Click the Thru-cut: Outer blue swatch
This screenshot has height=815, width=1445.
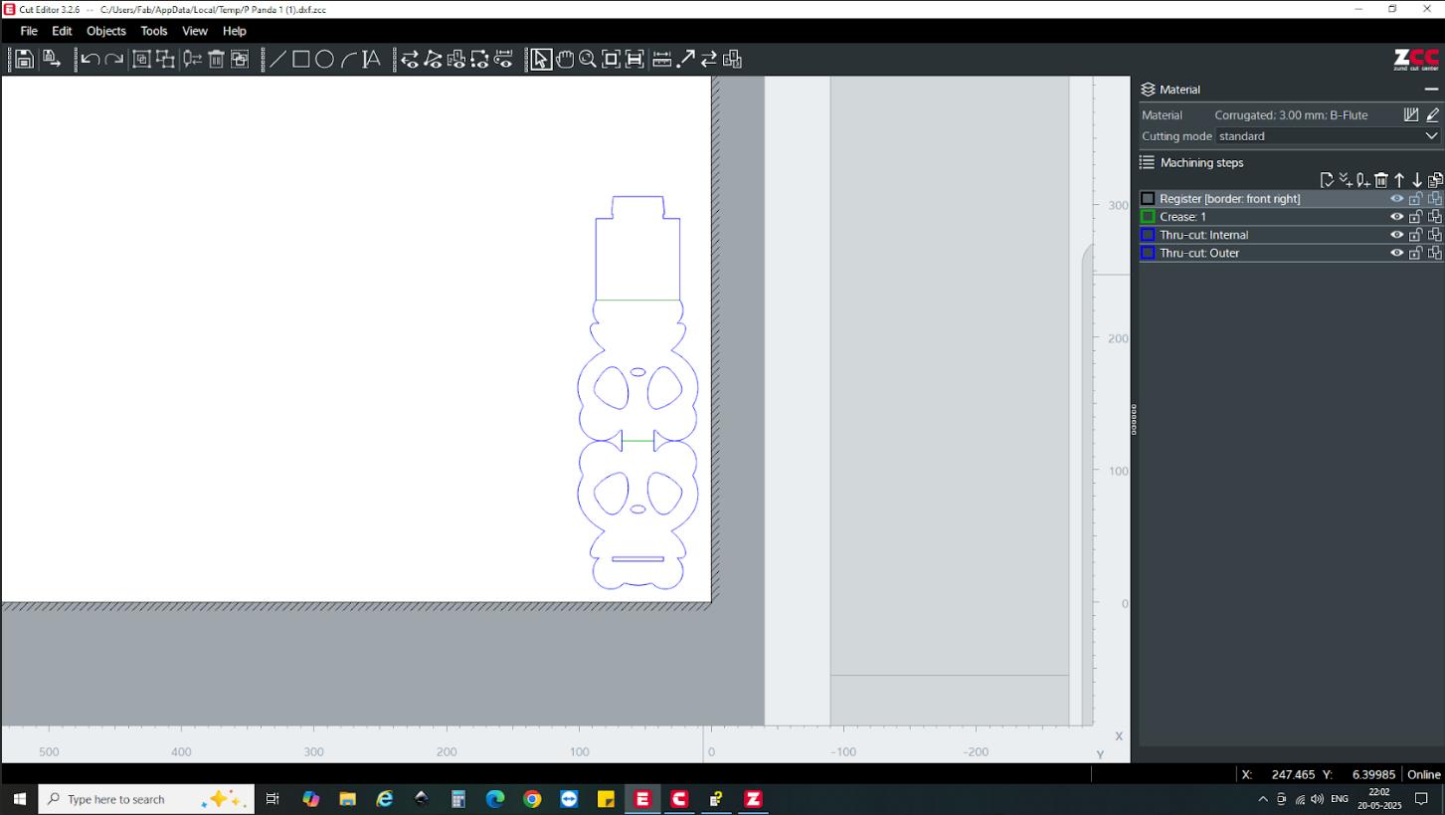coord(1148,253)
